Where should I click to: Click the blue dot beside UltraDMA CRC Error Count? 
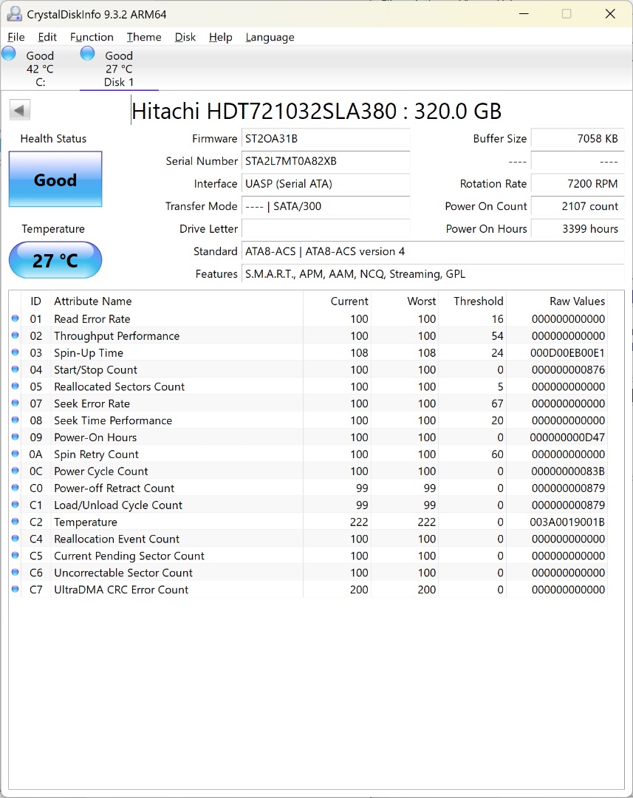click(16, 590)
